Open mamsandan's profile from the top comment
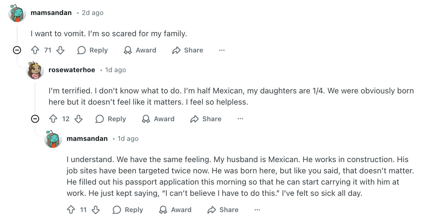The height and width of the screenshot is (223, 424). point(51,13)
